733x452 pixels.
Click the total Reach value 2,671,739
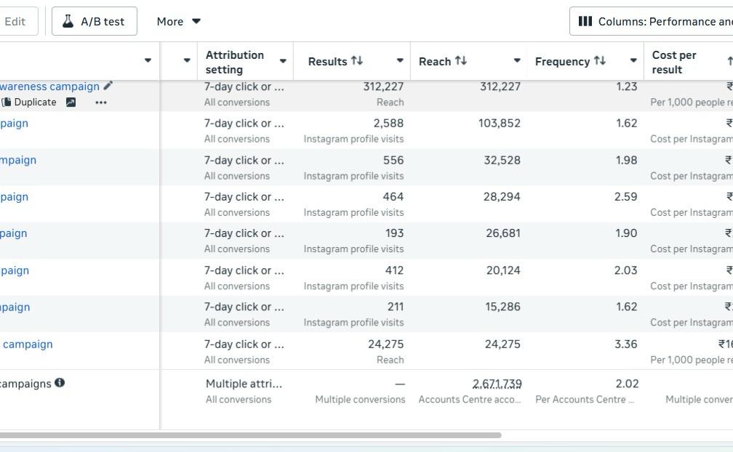pos(497,384)
